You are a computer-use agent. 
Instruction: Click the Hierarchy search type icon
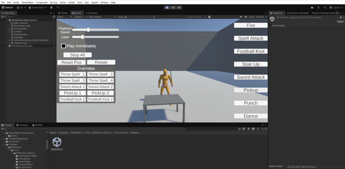[x=54, y=17]
